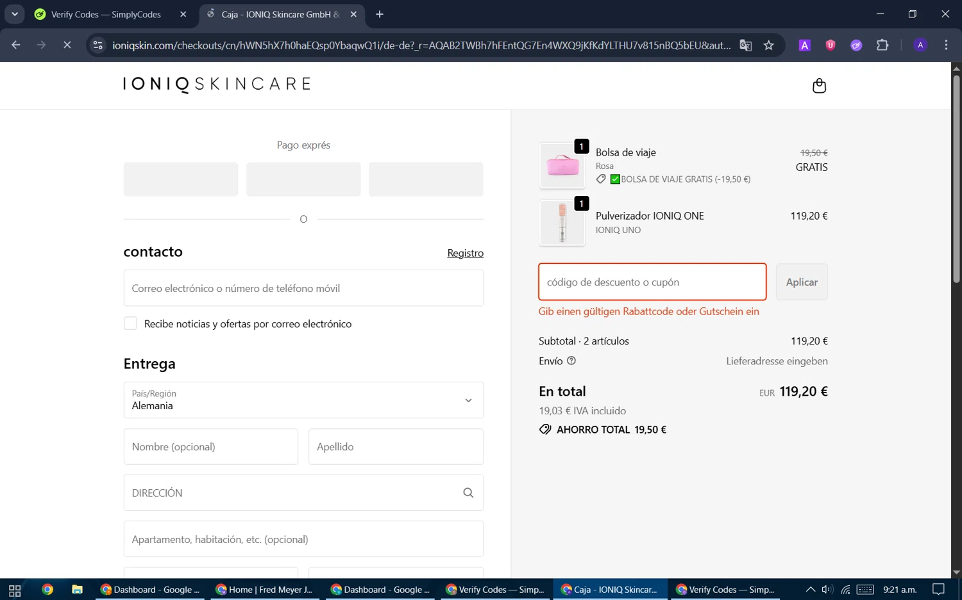This screenshot has width=962, height=600.
Task: Click the discount code or coupon field
Action: (x=652, y=282)
